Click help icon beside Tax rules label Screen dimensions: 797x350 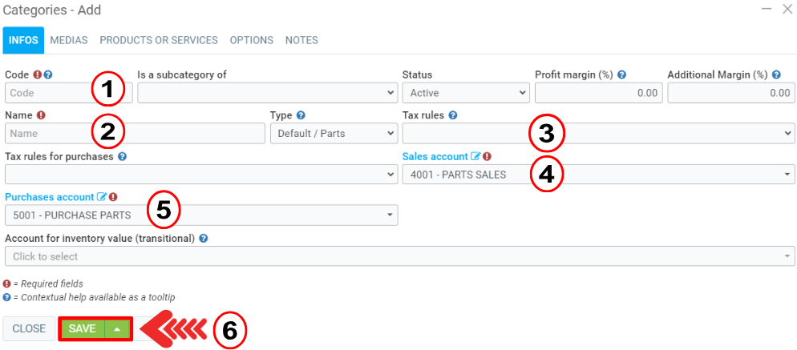[x=453, y=115]
